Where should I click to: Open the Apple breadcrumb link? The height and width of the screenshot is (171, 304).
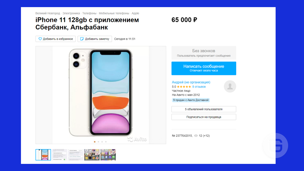[135, 13]
